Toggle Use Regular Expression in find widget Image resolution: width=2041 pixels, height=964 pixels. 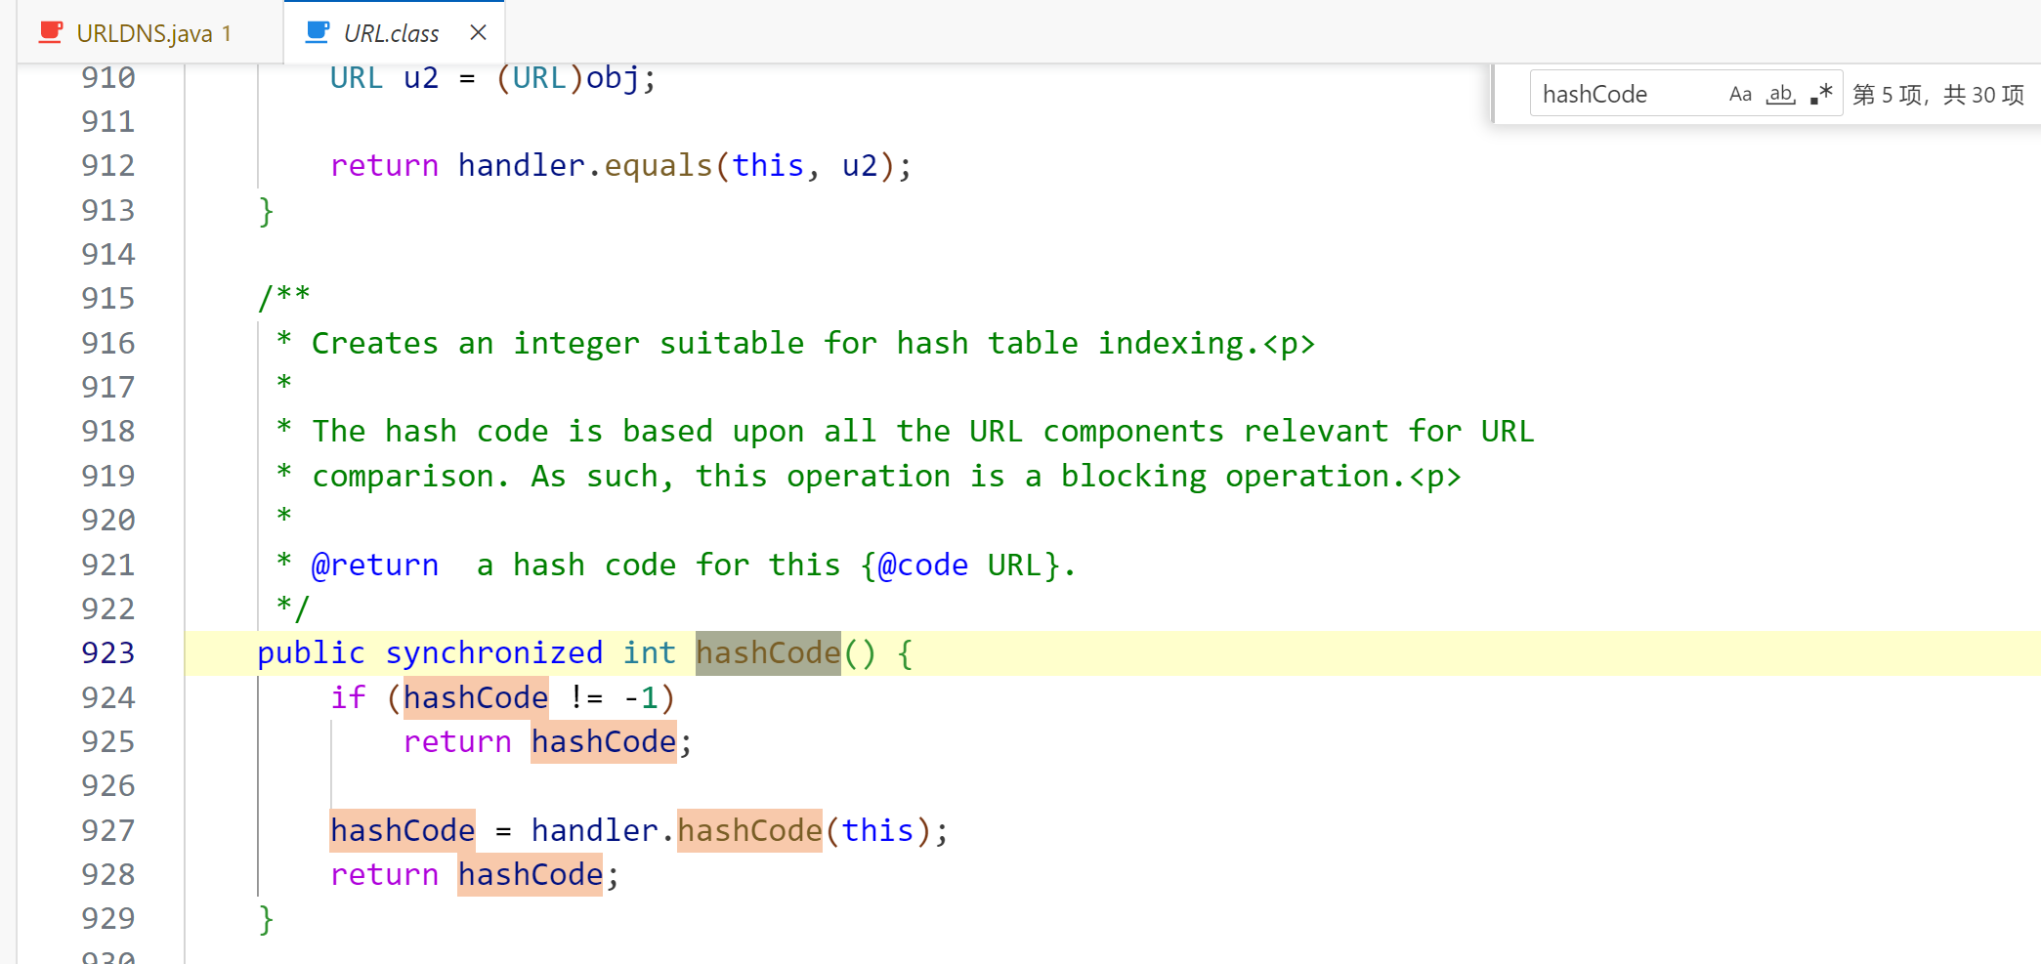(1821, 94)
